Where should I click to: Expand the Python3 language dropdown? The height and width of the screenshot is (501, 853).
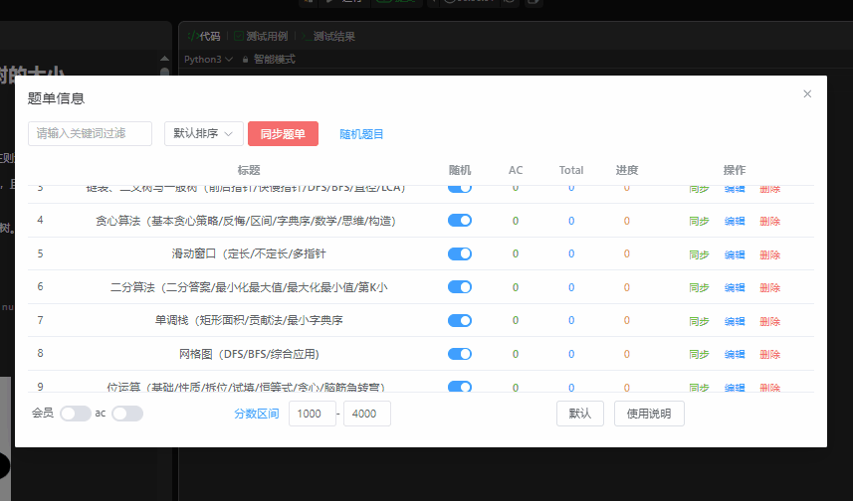pyautogui.click(x=209, y=60)
